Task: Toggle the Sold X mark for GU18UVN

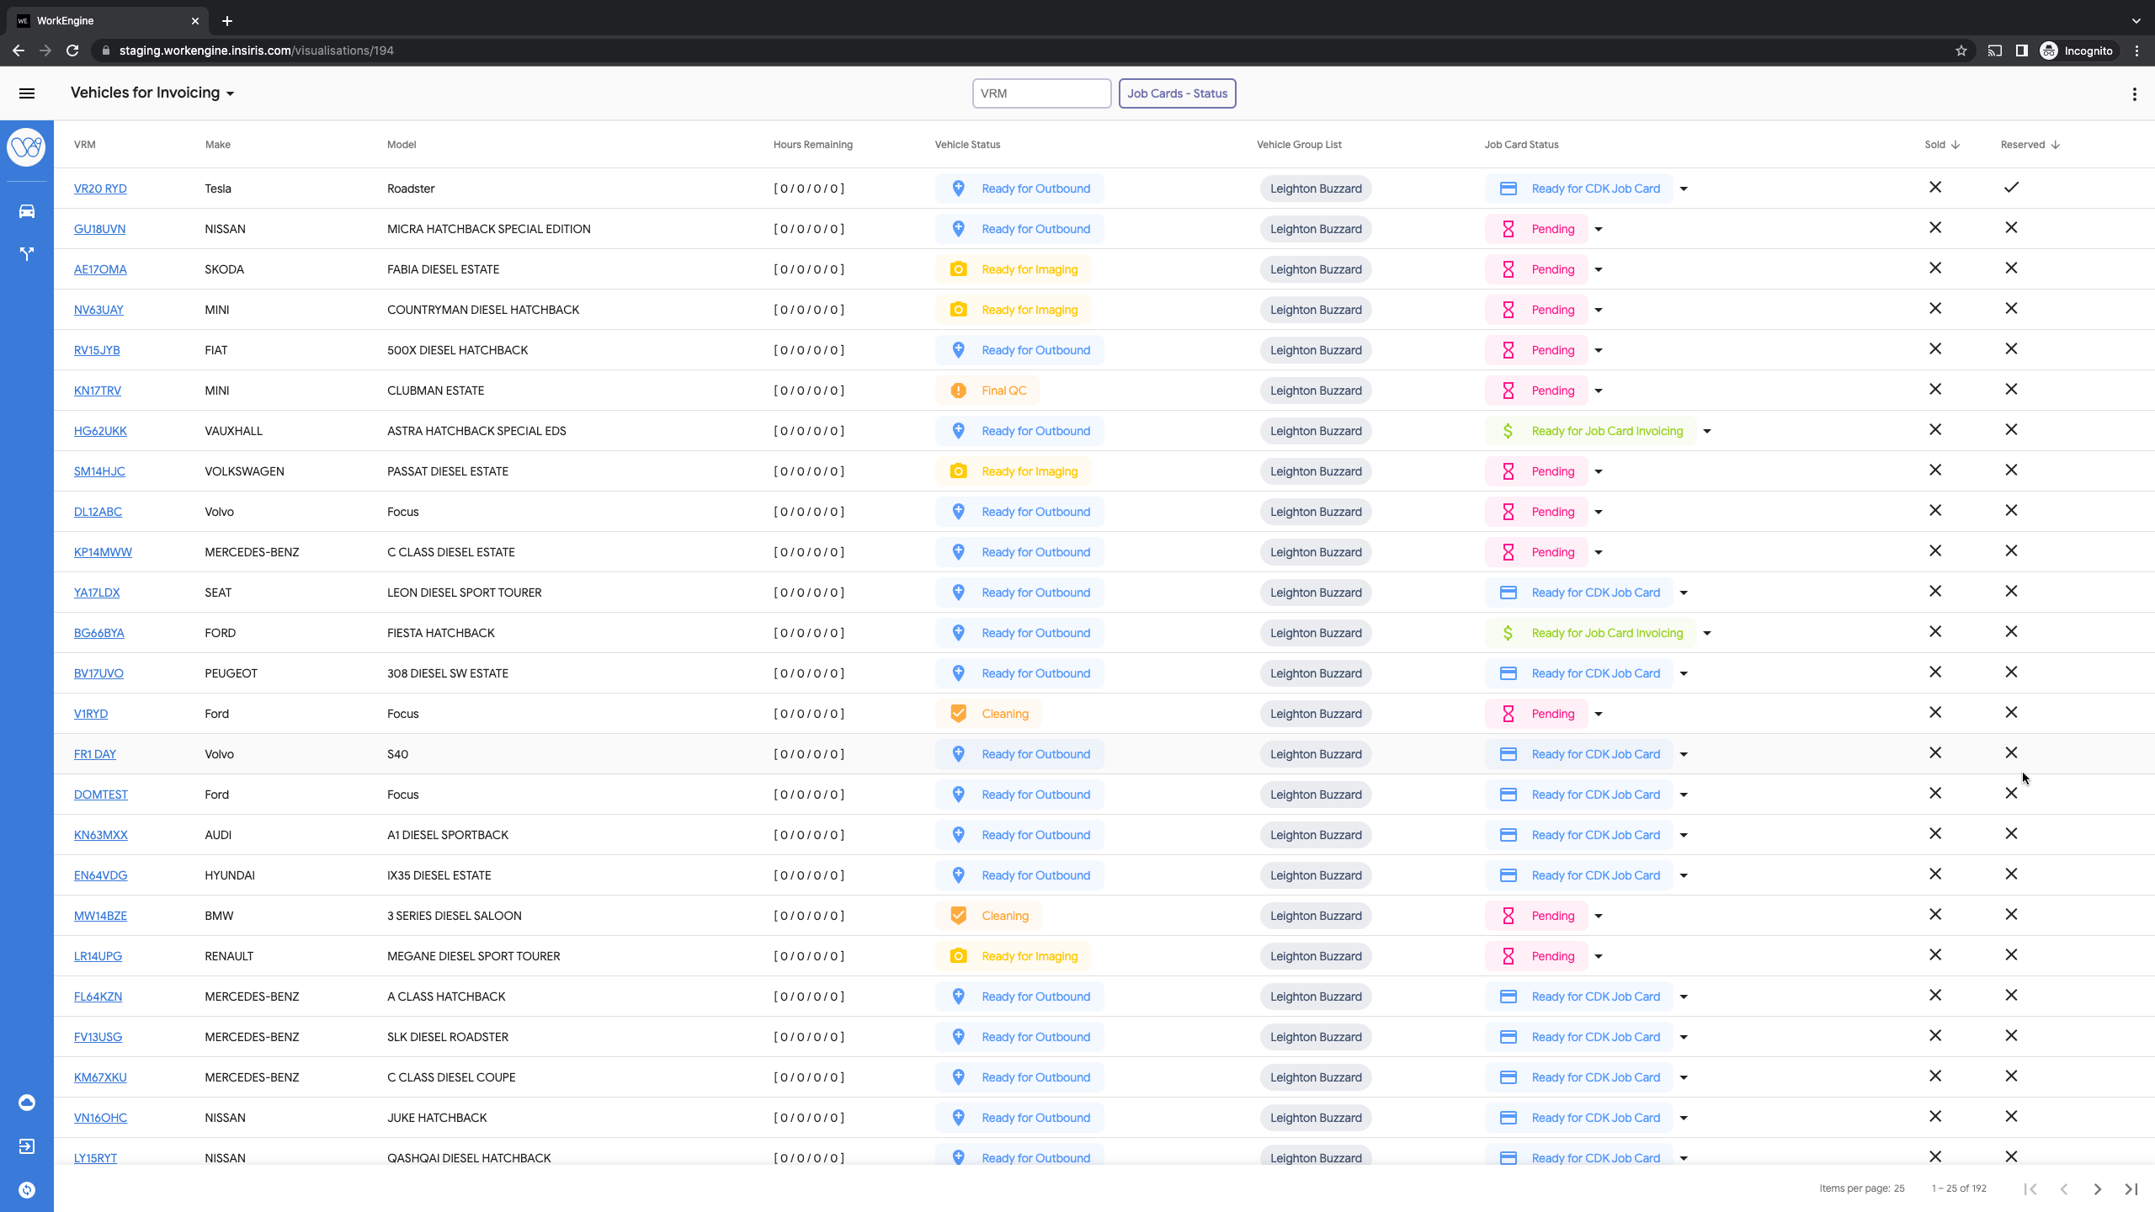Action: tap(1935, 228)
